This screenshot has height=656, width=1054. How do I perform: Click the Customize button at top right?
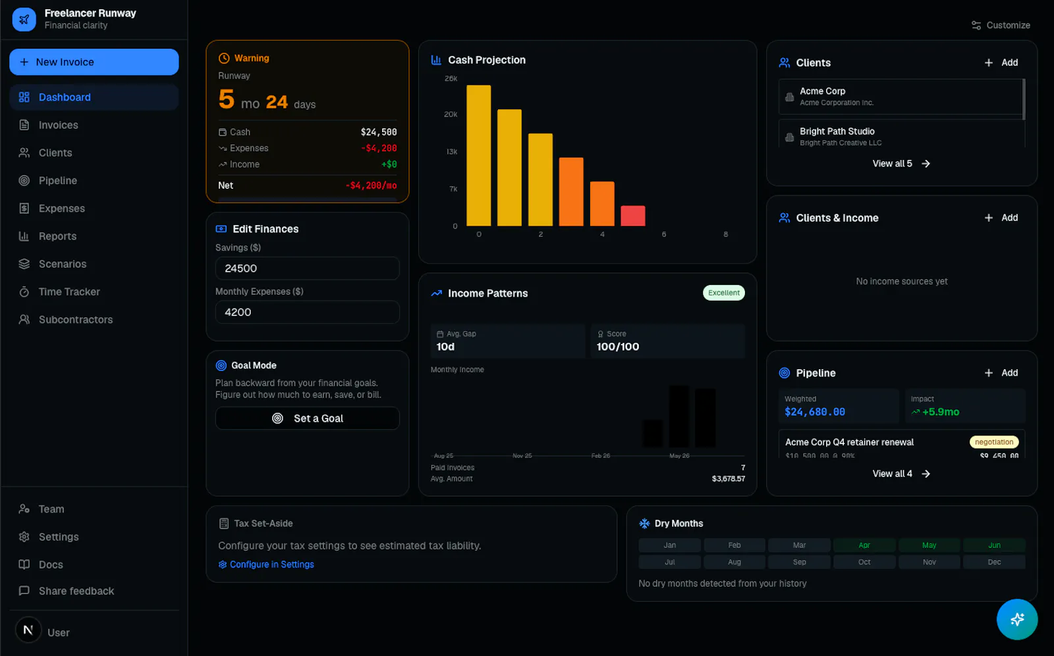pyautogui.click(x=1001, y=25)
